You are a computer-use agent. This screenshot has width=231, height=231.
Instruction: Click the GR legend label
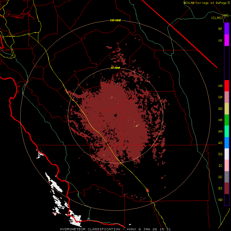click(x=220, y=97)
